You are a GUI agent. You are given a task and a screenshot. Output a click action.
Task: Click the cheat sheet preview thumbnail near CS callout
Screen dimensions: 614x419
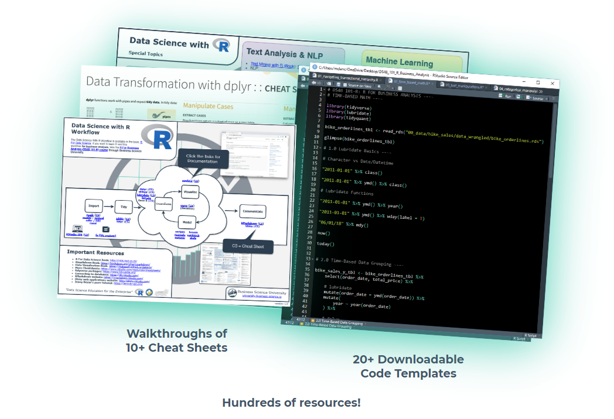click(225, 265)
